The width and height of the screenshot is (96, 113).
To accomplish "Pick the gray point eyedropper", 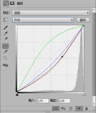I will [5, 33].
